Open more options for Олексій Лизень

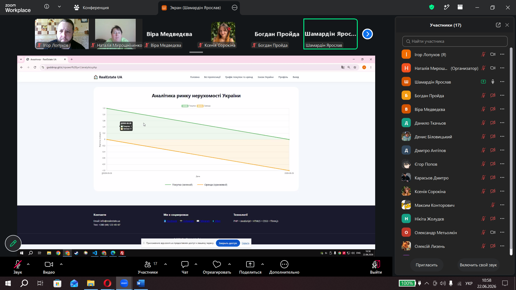pyautogui.click(x=502, y=246)
